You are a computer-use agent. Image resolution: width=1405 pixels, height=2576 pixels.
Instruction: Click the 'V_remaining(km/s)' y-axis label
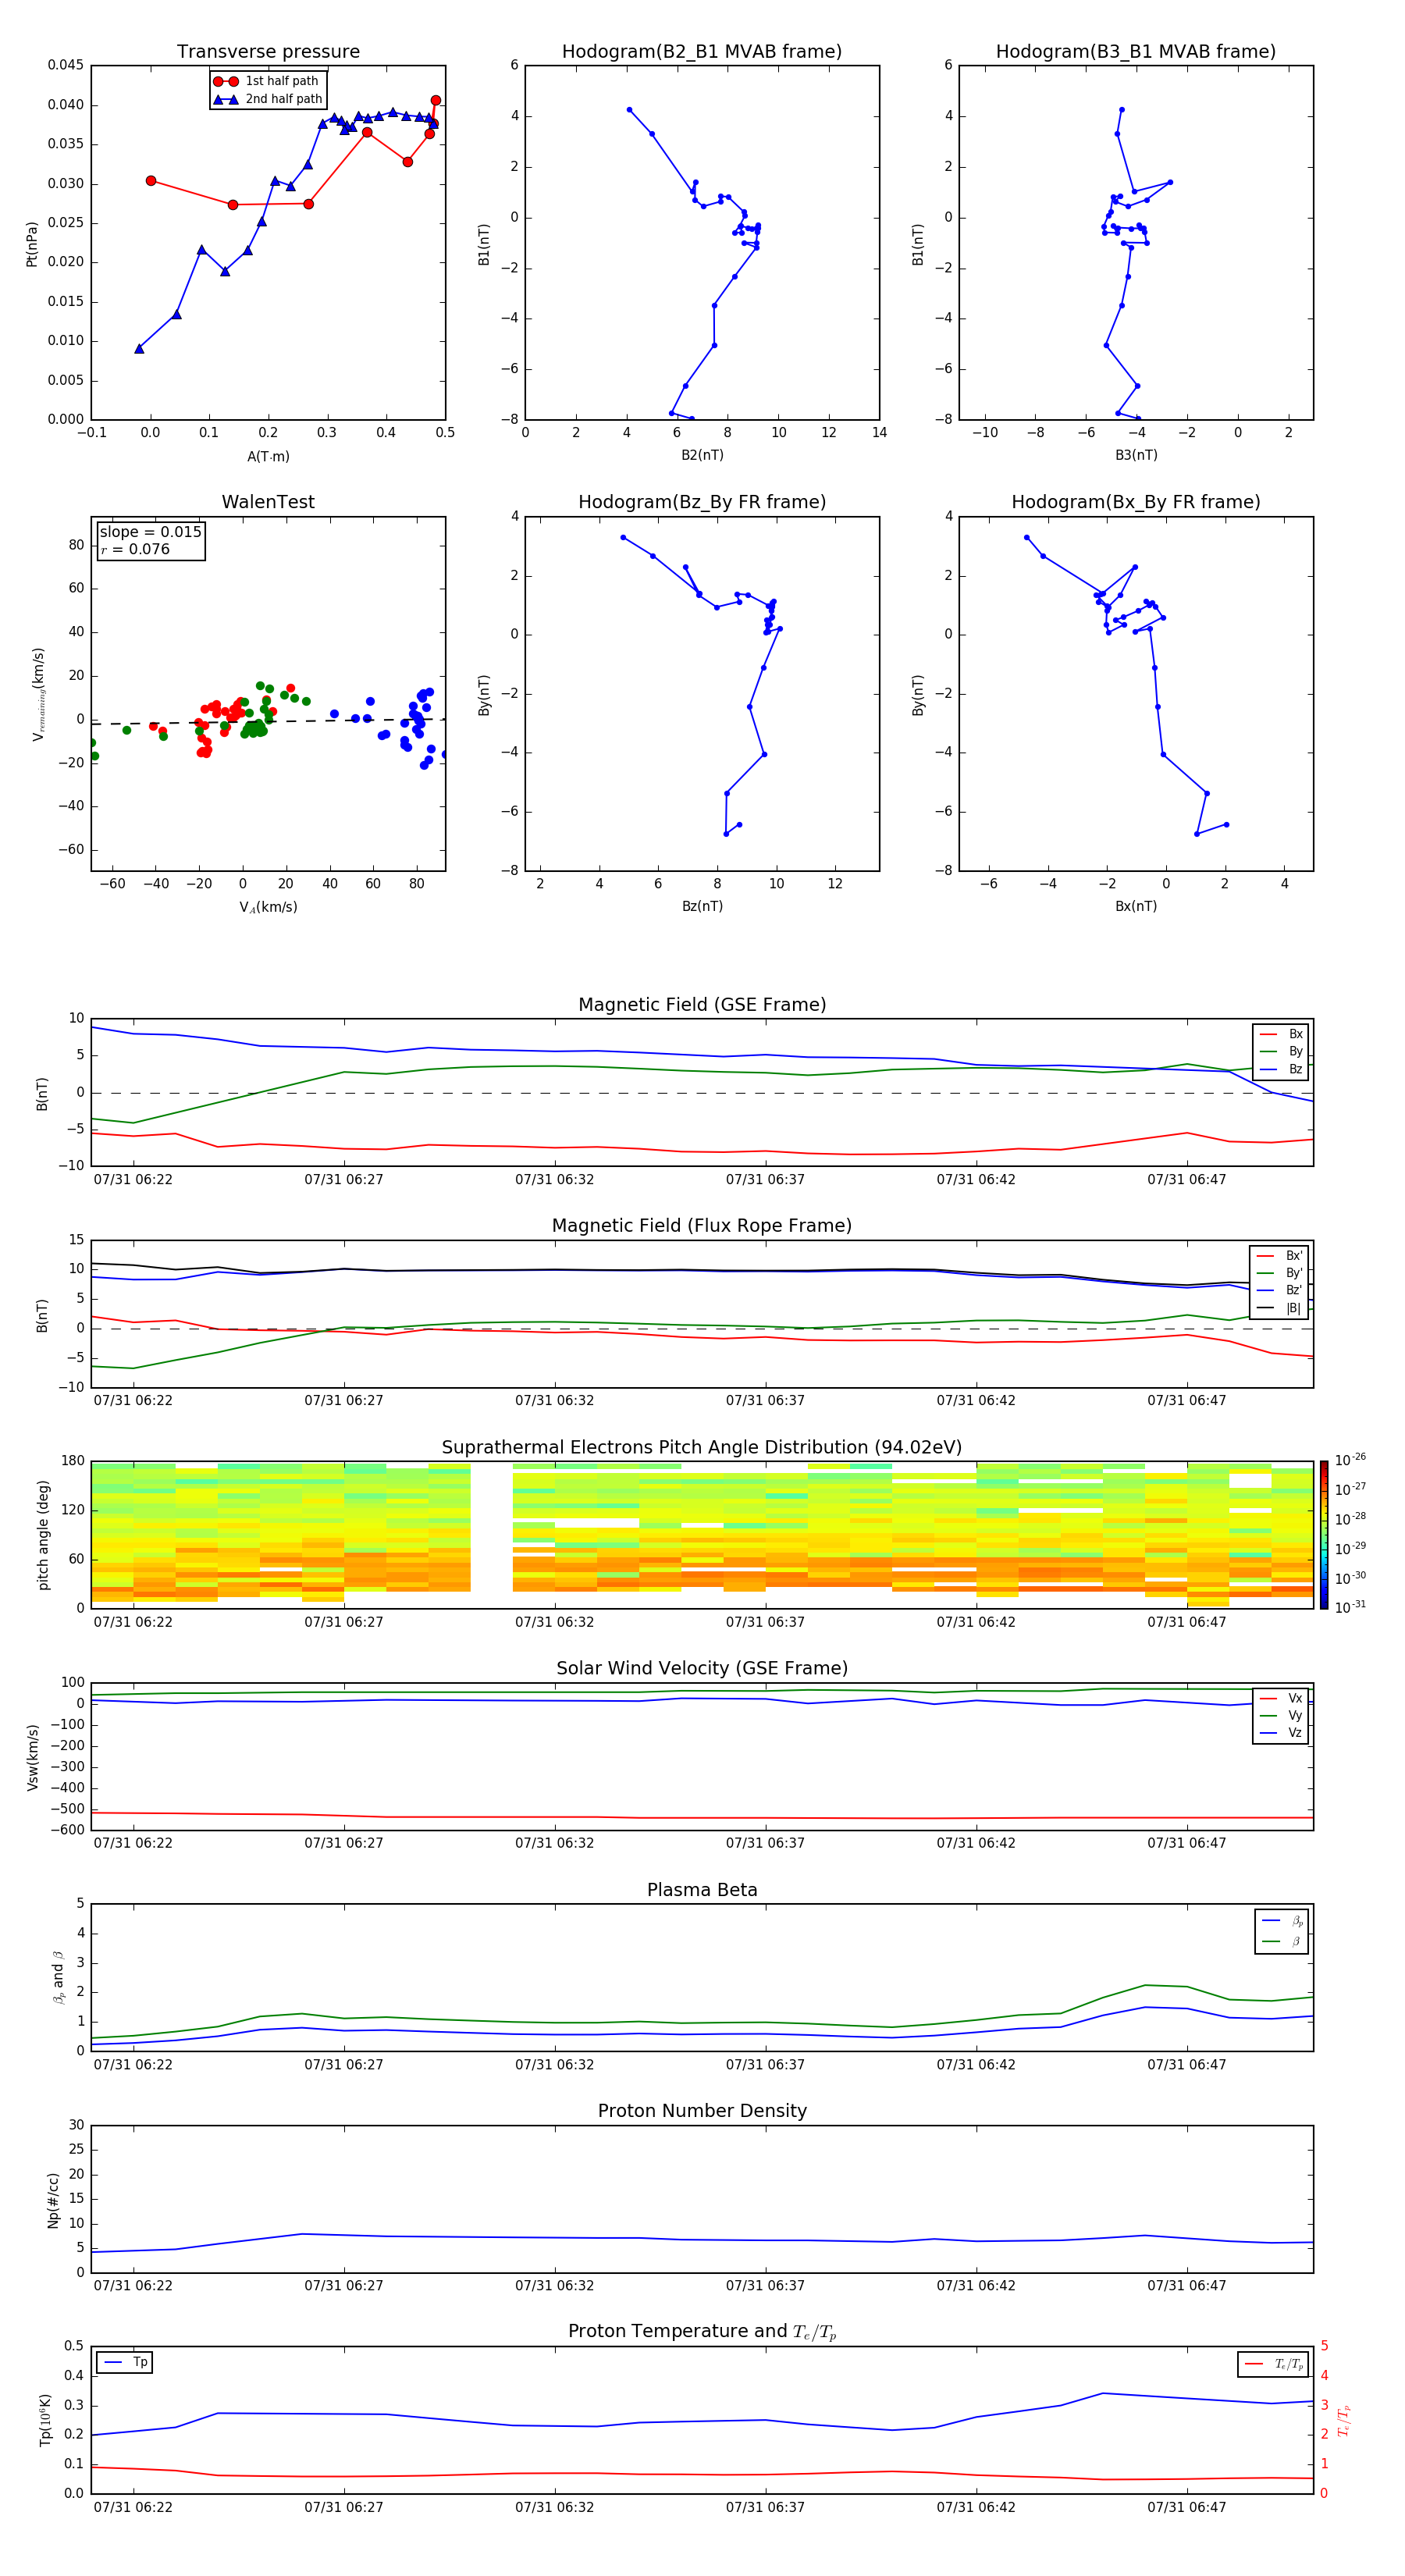click(x=39, y=694)
